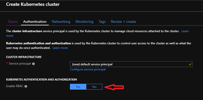
Task: Click the 'CLUSTER INFRASTRUCTURE' heading
Action: coord(24,57)
